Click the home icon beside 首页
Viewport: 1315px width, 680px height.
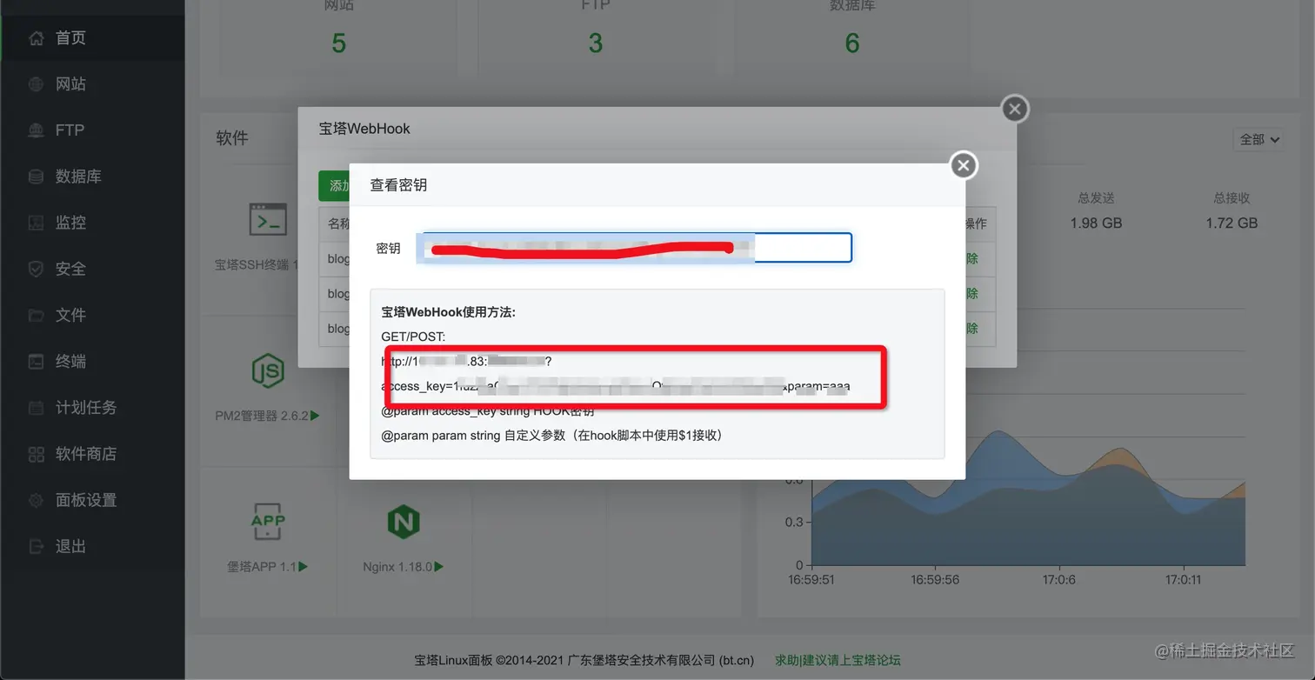(36, 38)
